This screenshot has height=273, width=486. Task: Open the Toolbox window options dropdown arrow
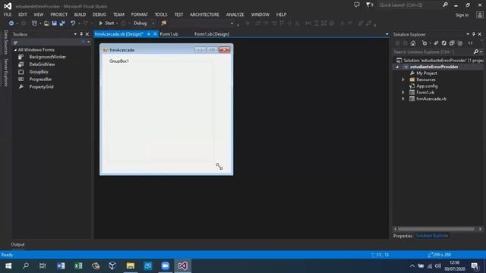[x=75, y=34]
